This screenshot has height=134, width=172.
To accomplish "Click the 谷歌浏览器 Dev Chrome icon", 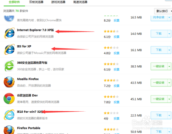I will click(x=9, y=99).
